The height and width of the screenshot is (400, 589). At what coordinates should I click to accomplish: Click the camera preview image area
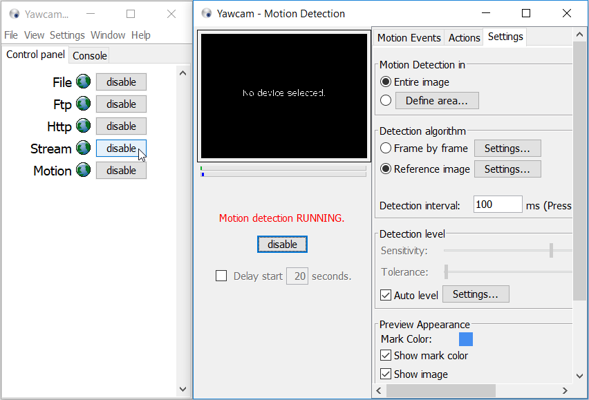284,96
